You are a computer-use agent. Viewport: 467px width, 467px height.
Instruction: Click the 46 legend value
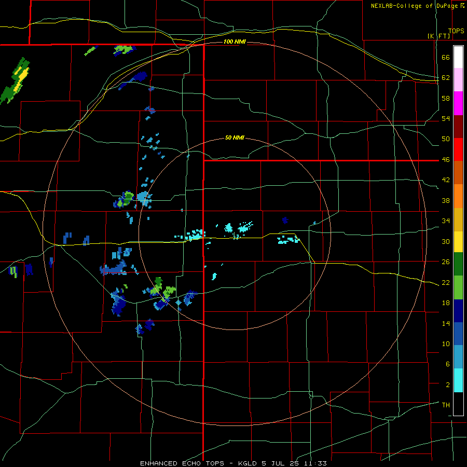(446, 160)
